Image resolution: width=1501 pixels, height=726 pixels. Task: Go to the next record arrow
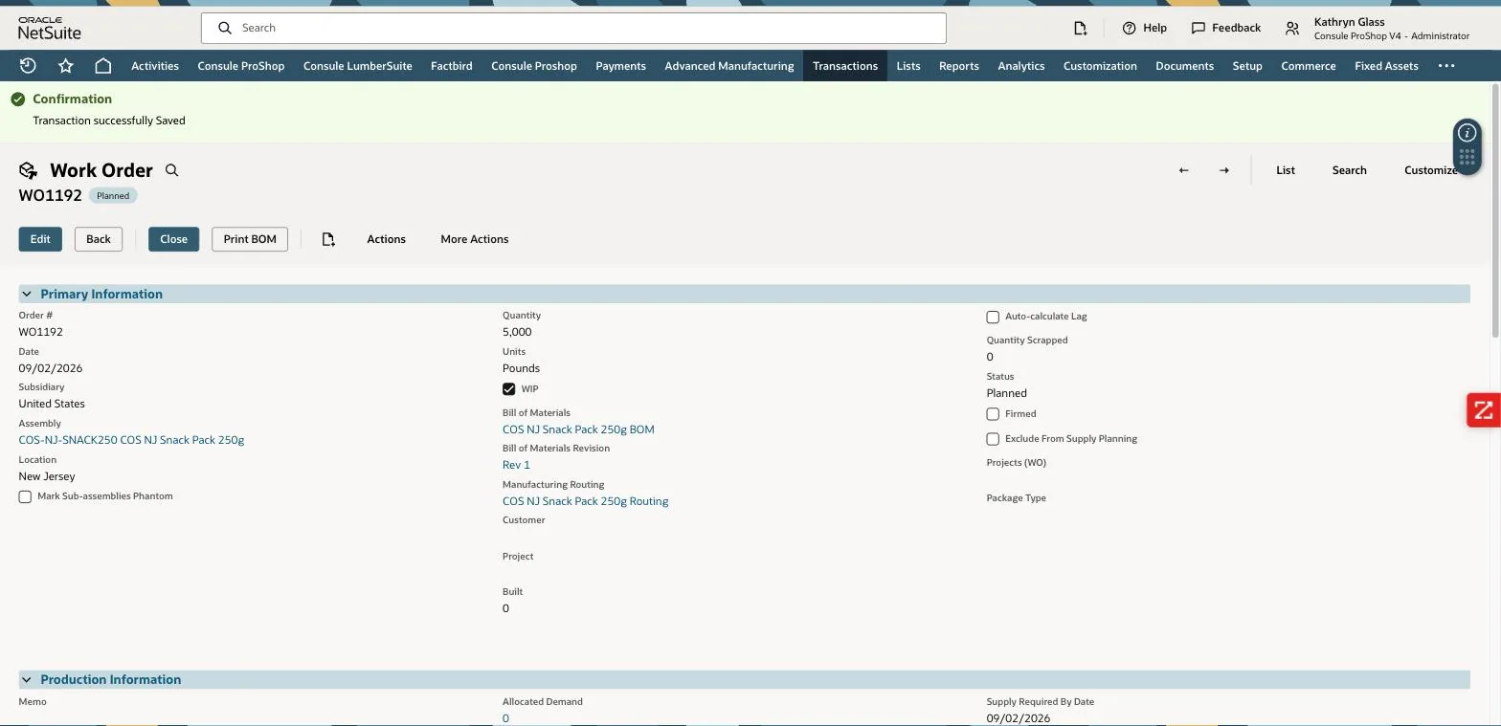[1224, 170]
